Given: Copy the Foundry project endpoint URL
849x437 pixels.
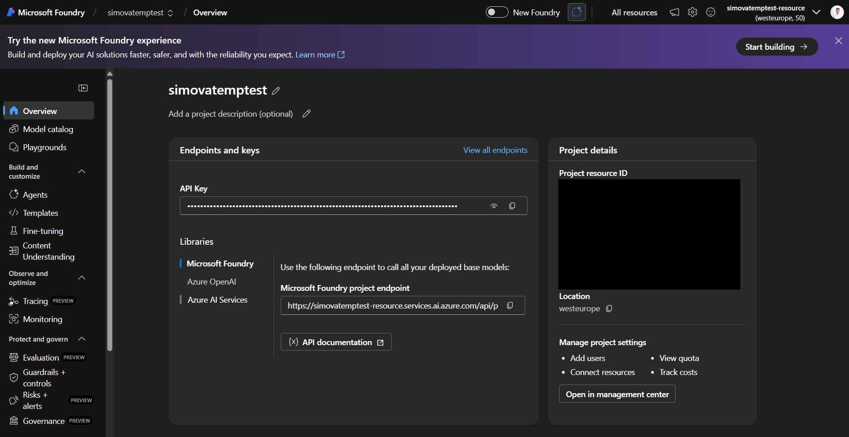Looking at the screenshot, I should coord(510,305).
